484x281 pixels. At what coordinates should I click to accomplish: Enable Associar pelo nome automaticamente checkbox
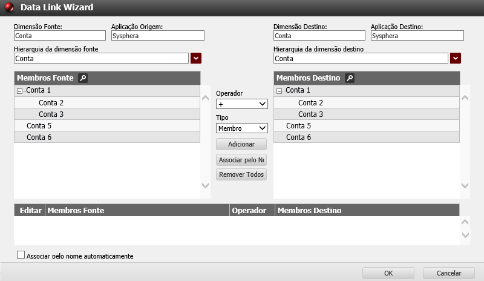click(21, 255)
